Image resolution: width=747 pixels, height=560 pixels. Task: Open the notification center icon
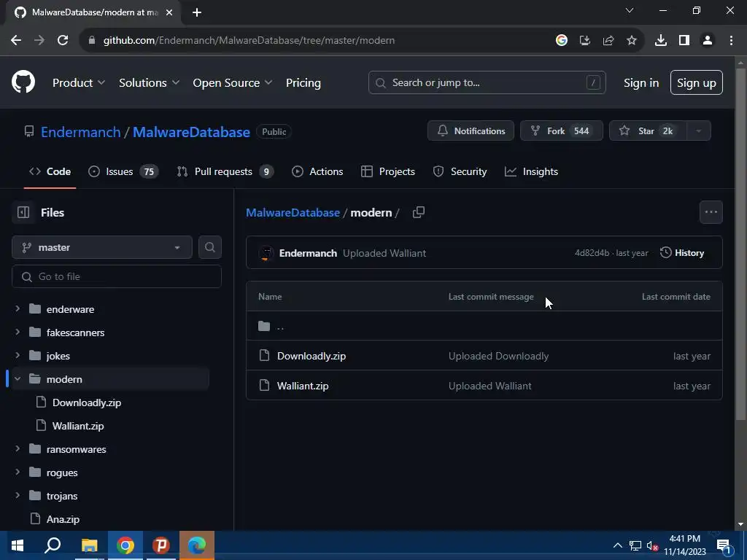723,545
